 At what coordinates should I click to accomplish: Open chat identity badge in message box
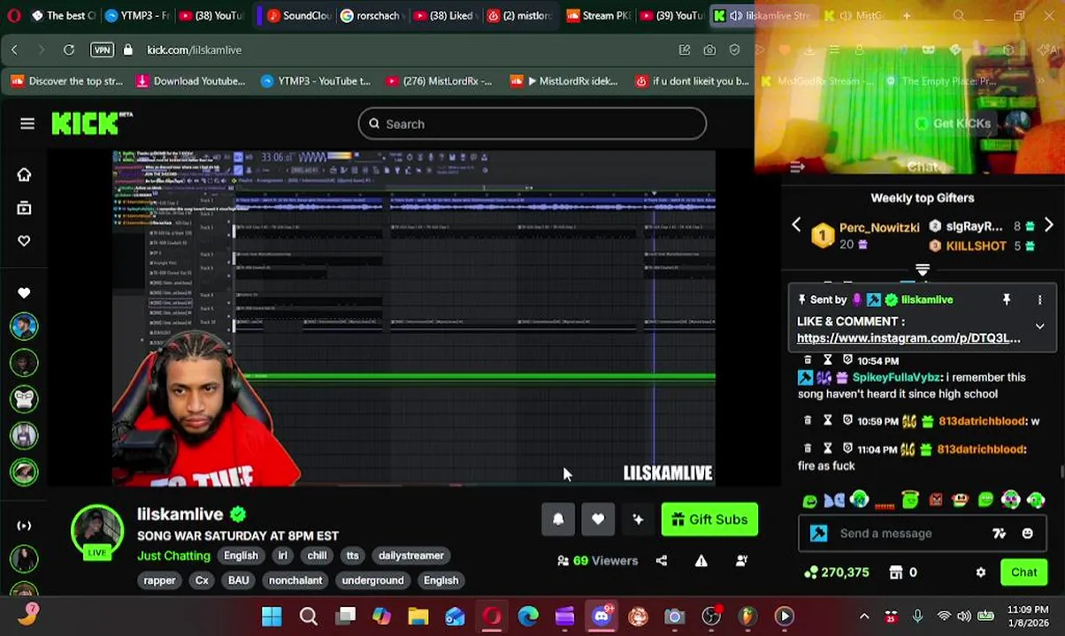click(819, 534)
